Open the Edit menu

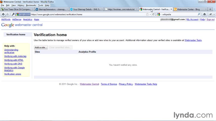[8, 5]
